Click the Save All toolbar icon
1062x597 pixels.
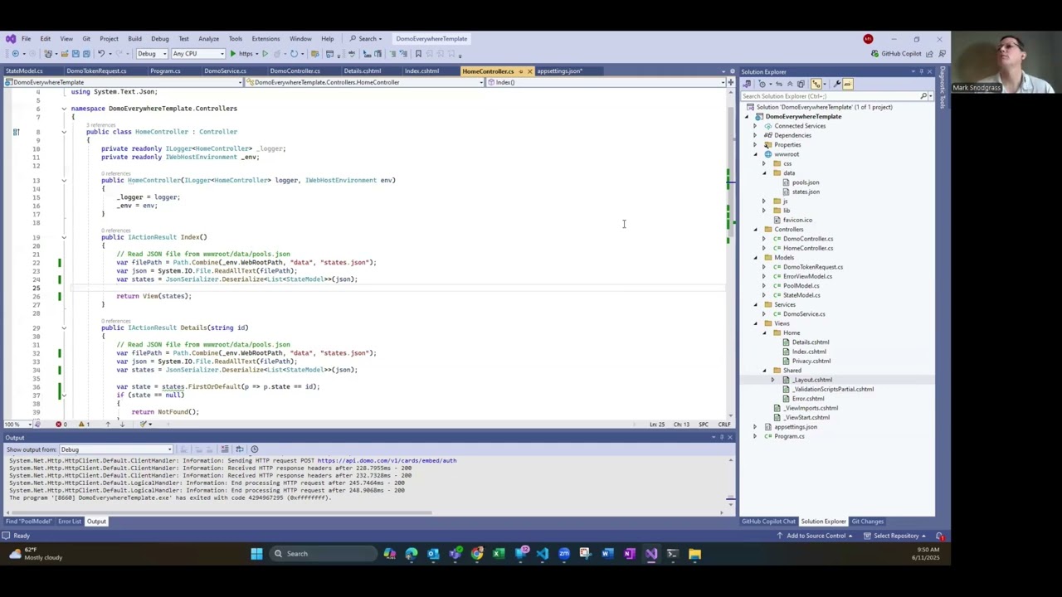(85, 54)
